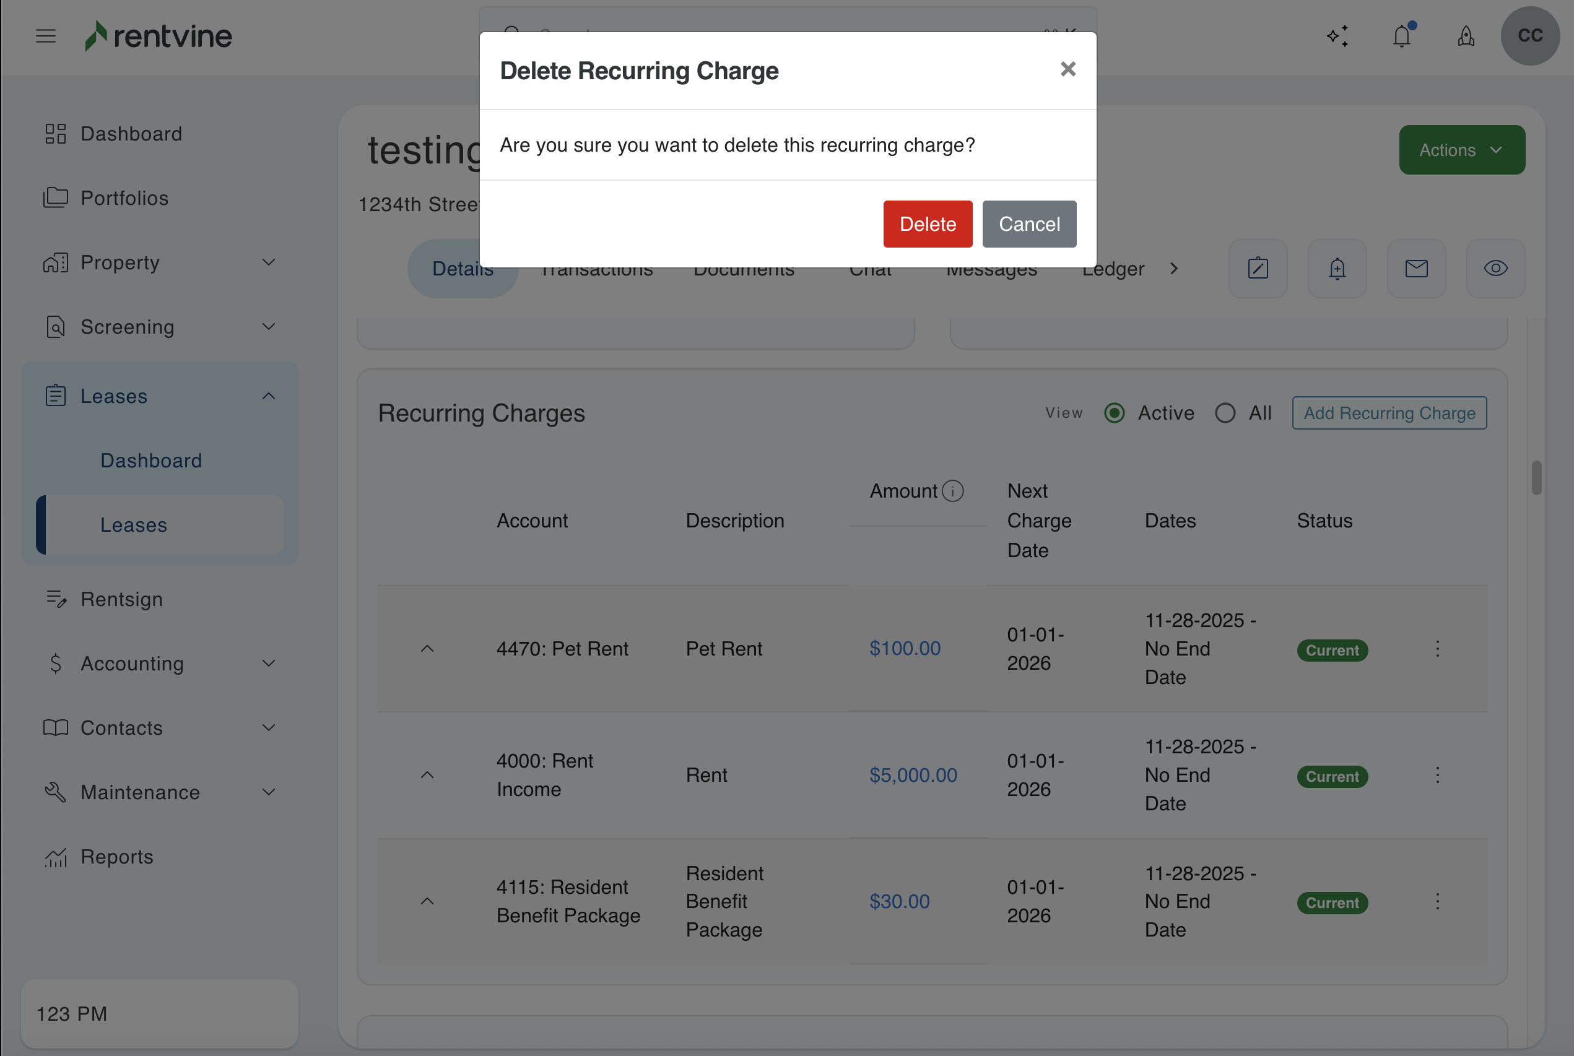Click the Amount info icon
Screen dimensions: 1574x1056
[x=952, y=491]
